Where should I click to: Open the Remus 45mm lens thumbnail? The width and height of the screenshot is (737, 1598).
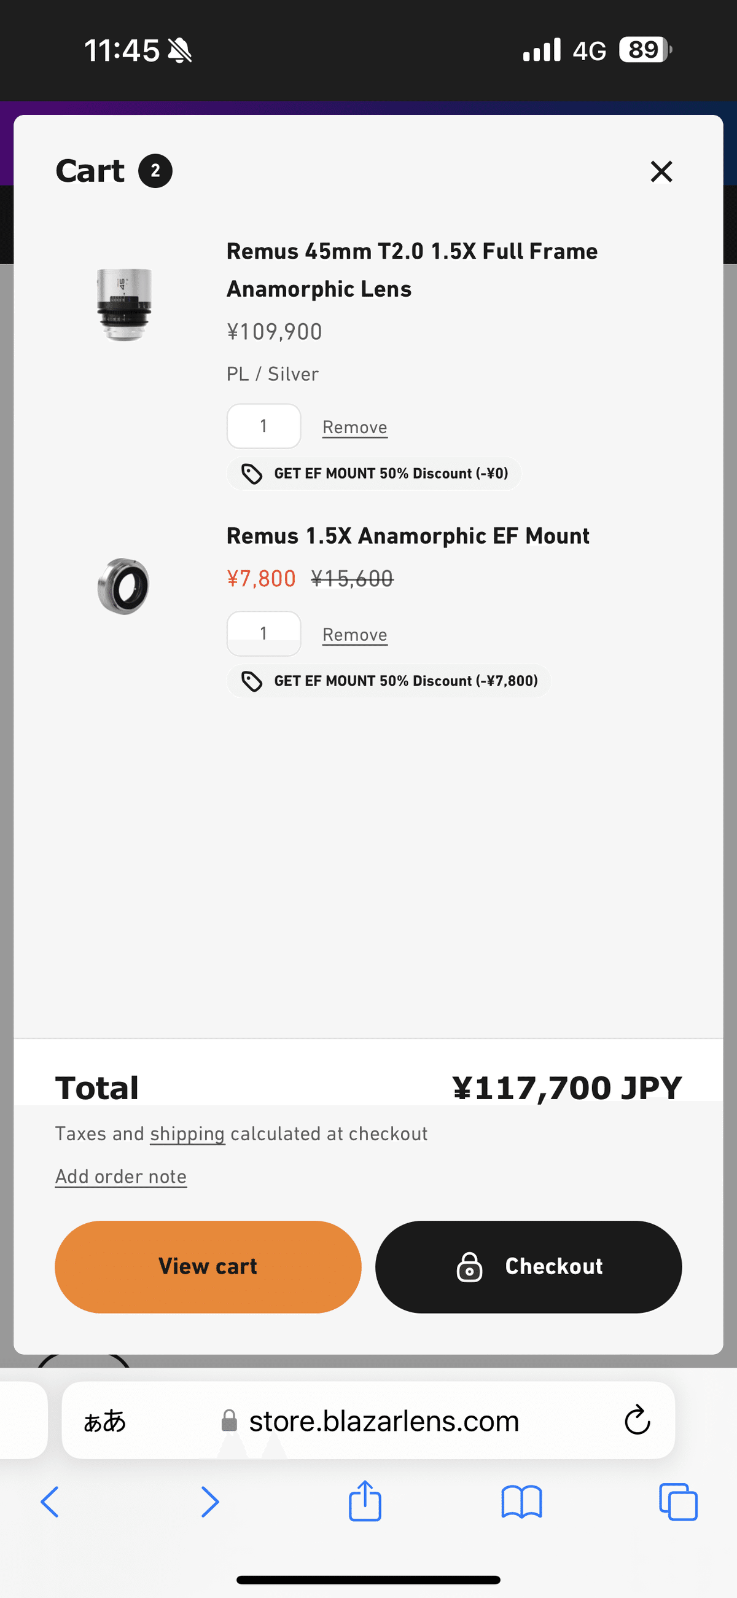tap(124, 305)
